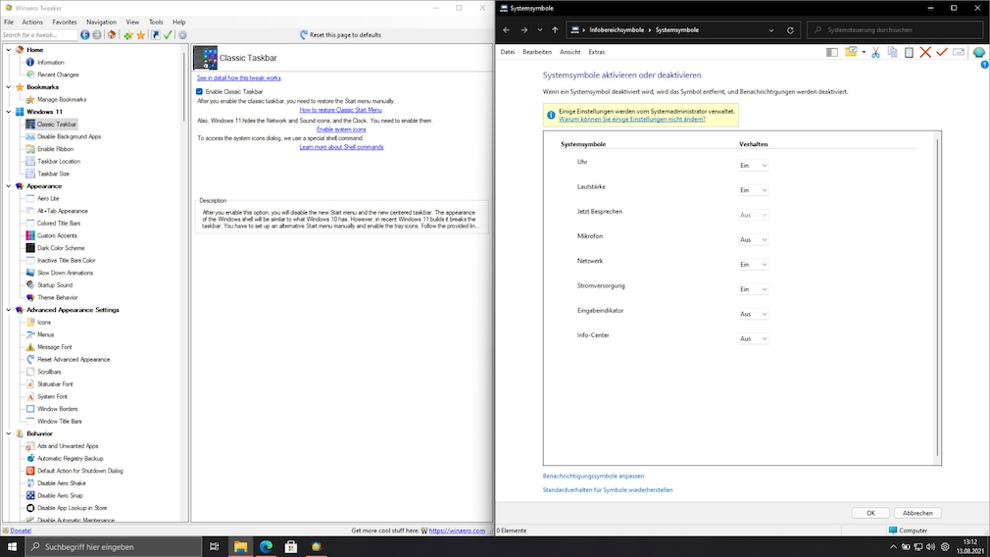
Task: Click the rename icon in Systemsymbole toolbar
Action: [x=959, y=52]
